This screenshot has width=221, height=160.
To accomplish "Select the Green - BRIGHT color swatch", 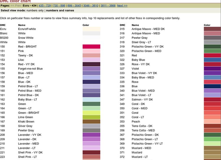I will click(x=91, y=113).
